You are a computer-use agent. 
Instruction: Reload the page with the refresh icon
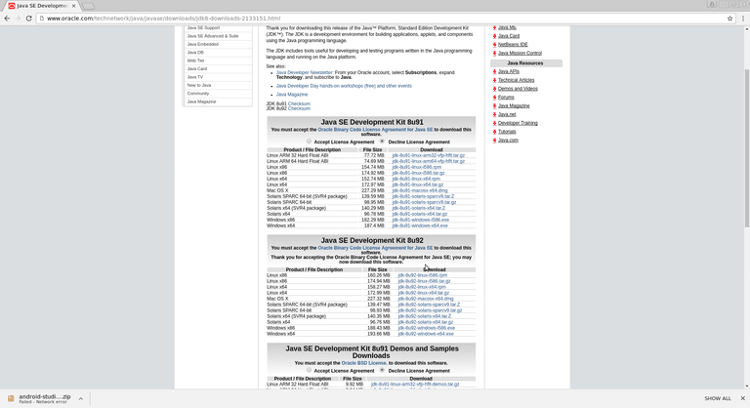tap(28, 19)
